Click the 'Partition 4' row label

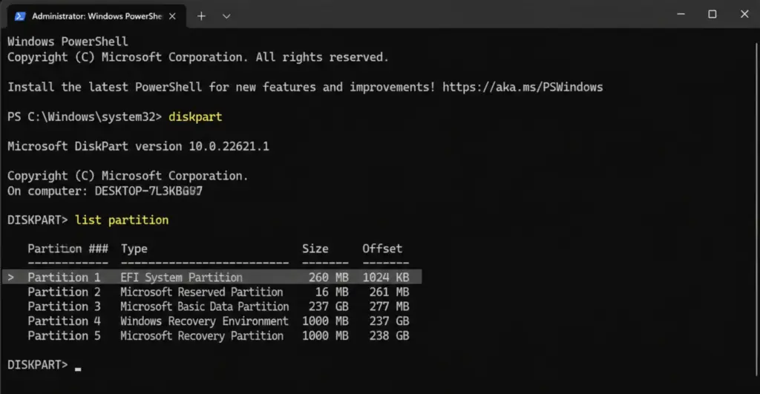(x=64, y=321)
